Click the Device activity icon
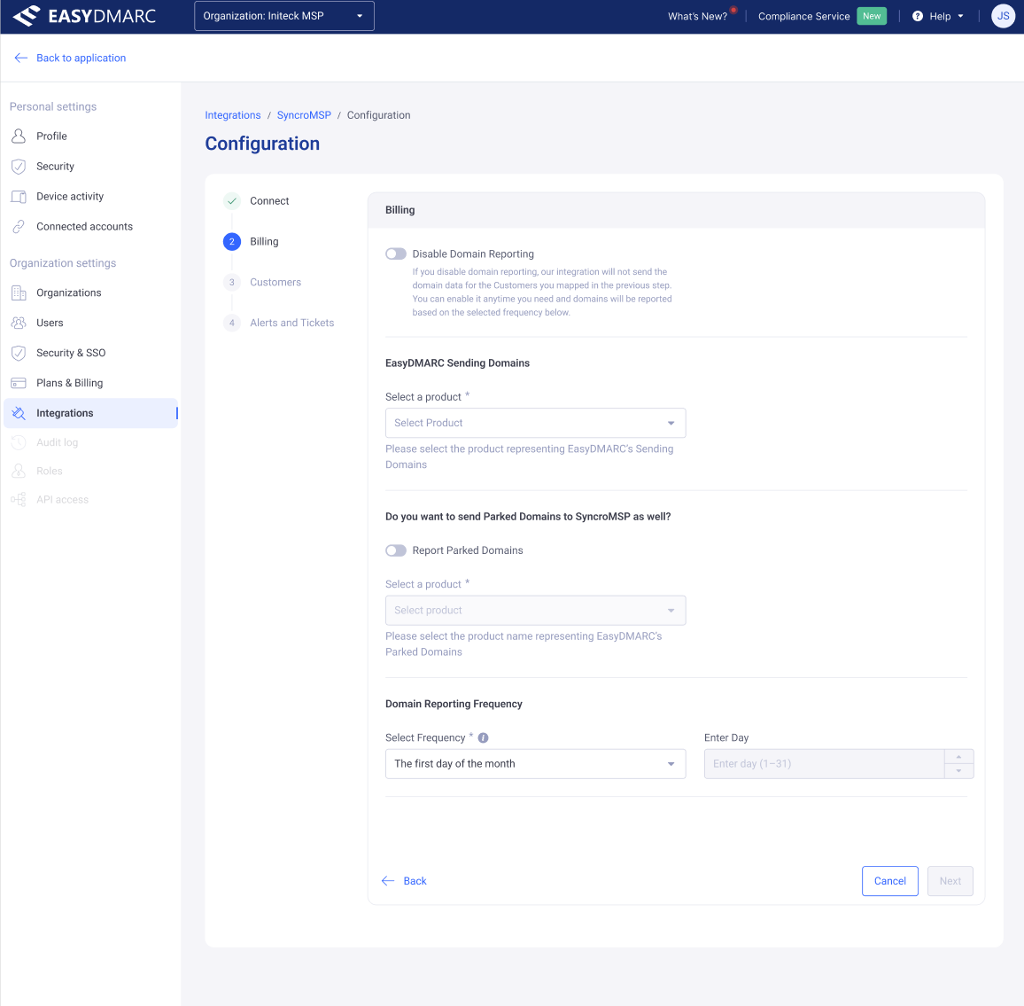This screenshot has height=1006, width=1024. pos(19,196)
